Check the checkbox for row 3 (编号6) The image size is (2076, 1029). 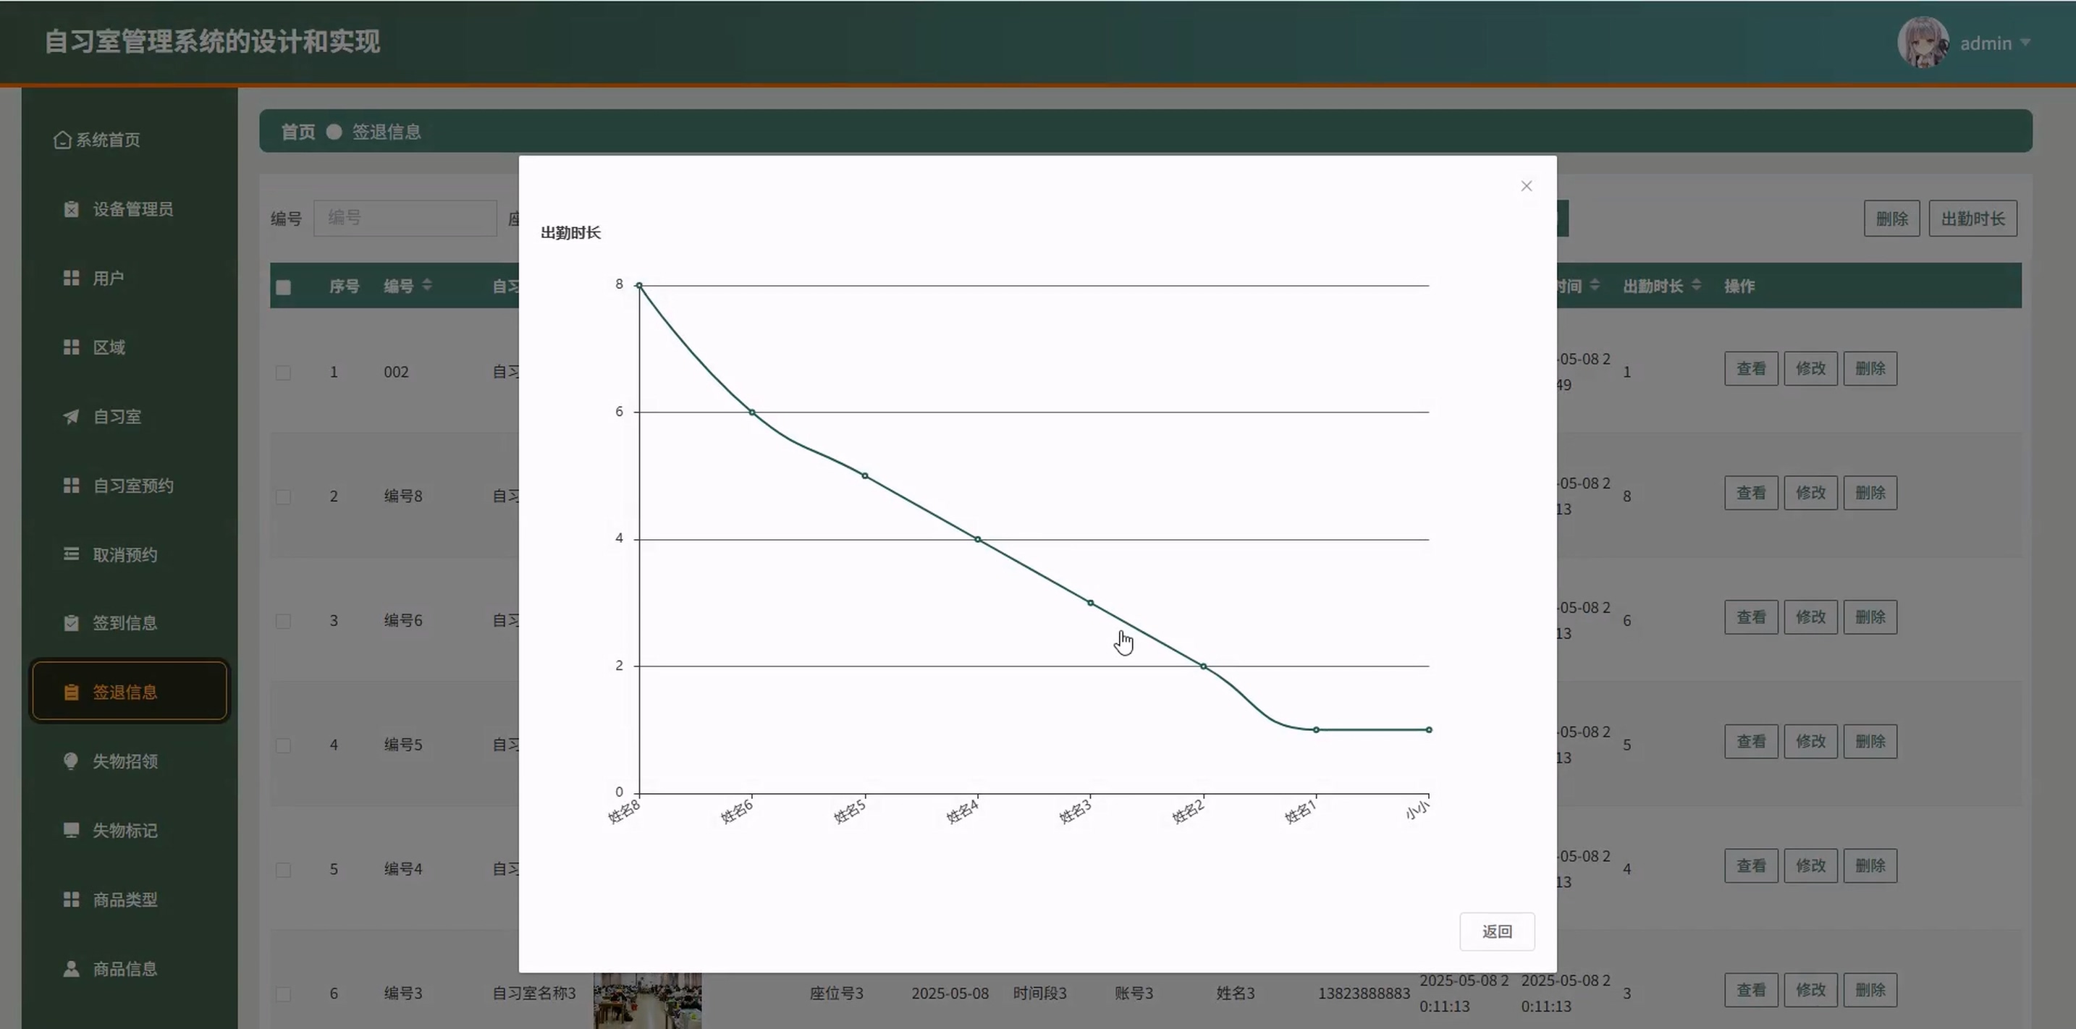pyautogui.click(x=283, y=622)
